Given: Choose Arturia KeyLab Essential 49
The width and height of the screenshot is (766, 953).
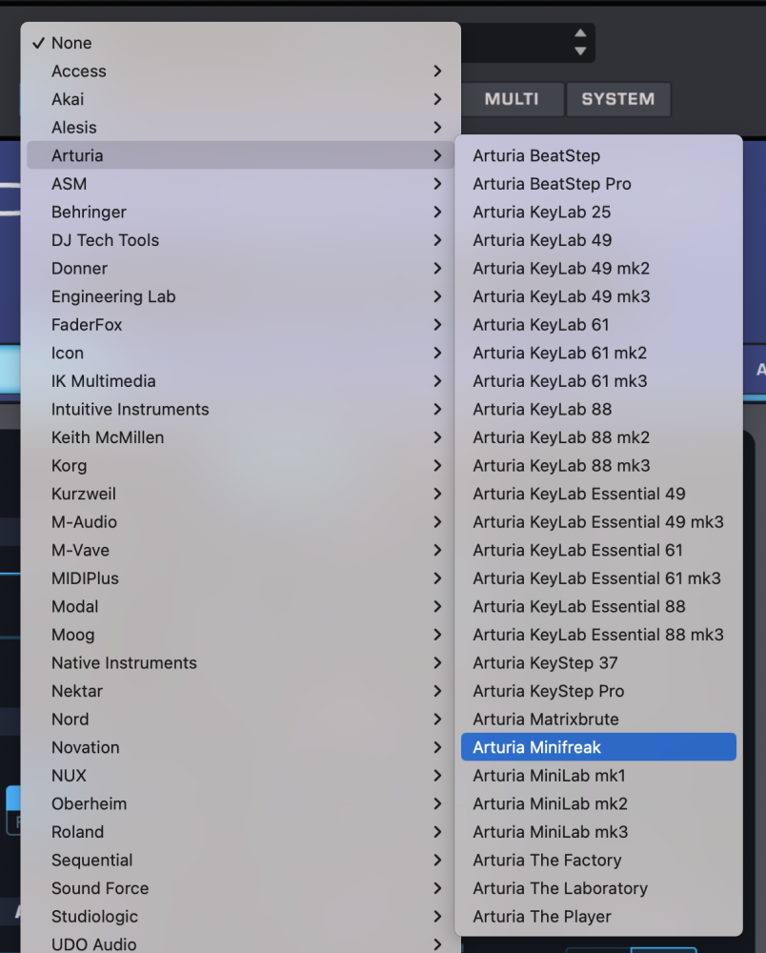Looking at the screenshot, I should click(x=598, y=494).
